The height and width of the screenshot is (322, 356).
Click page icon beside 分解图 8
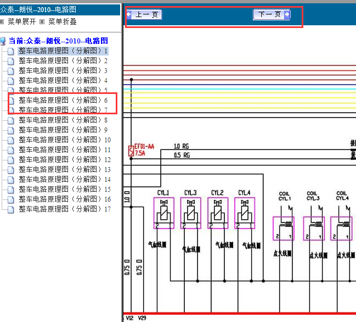click(x=10, y=120)
